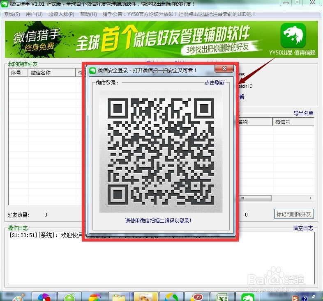Viewport: 323px width, 301px height.
Task: Click the right scroll arrow in the right list
Action: (310, 198)
